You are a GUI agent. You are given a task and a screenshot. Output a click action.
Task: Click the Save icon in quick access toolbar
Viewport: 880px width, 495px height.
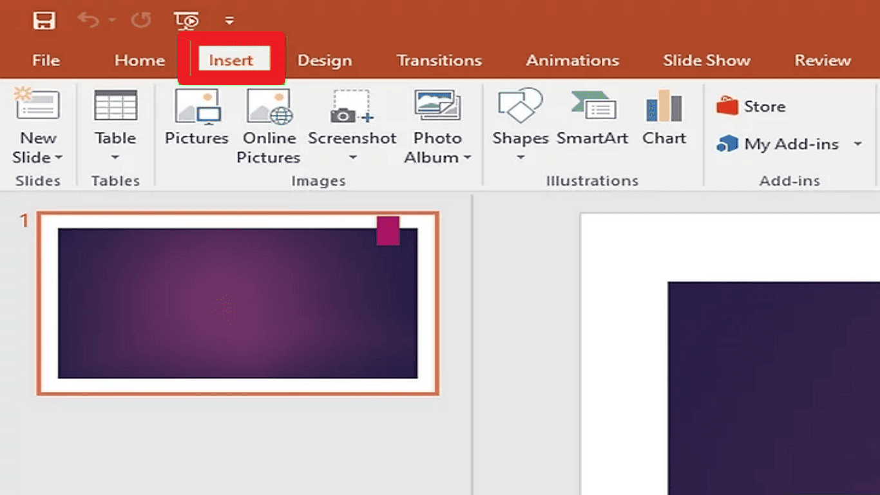tap(44, 21)
